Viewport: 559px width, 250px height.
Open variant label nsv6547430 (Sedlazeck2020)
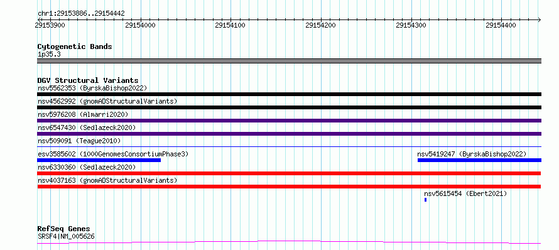pos(87,128)
